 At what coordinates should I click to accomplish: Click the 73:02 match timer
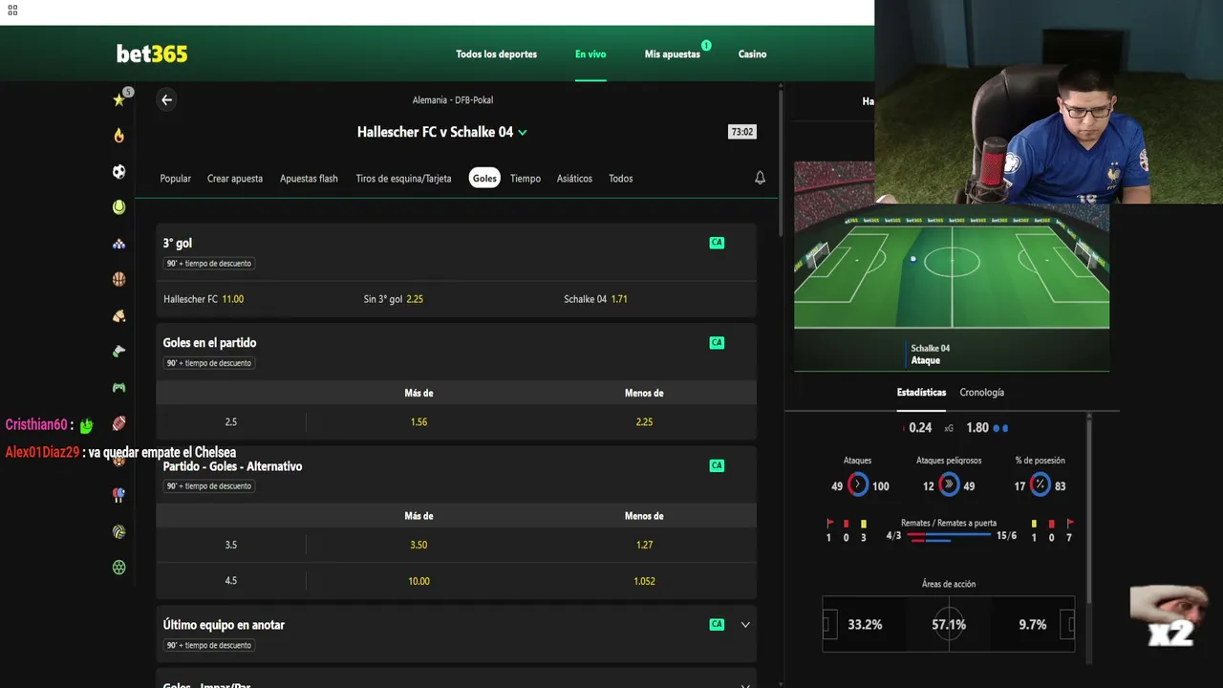(x=741, y=132)
